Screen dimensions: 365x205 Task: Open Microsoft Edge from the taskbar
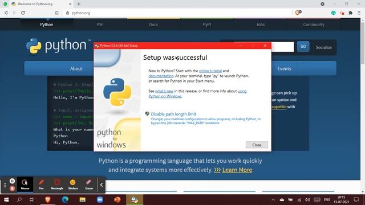tap(65, 200)
